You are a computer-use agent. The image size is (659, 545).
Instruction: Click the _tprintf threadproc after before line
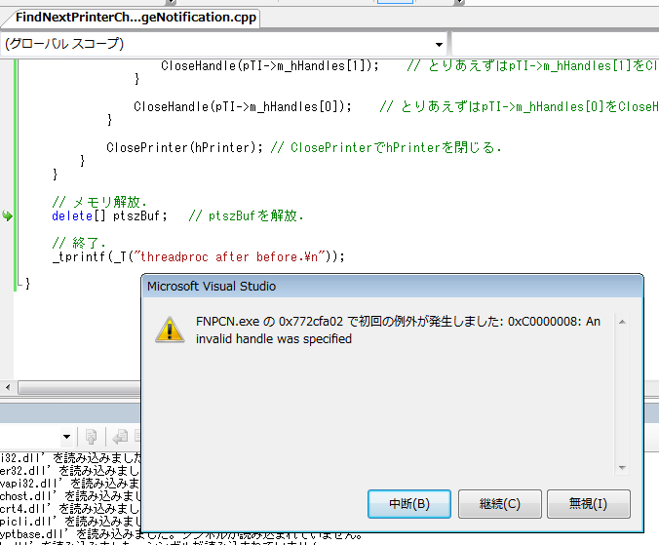coord(198,256)
